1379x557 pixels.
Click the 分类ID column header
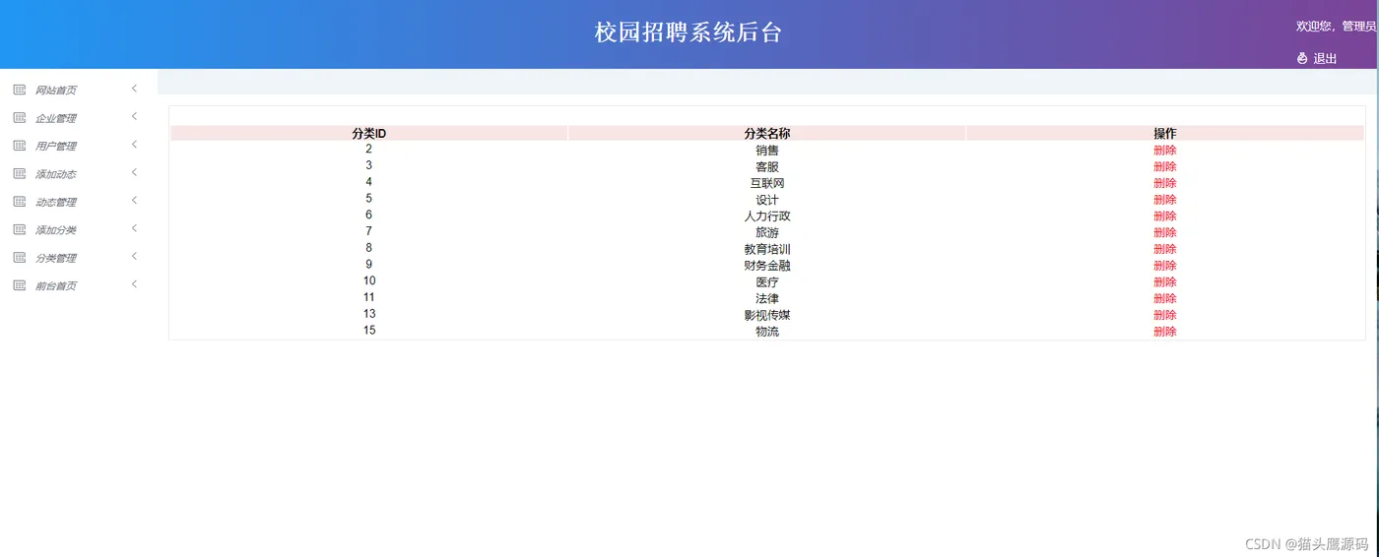coord(369,134)
